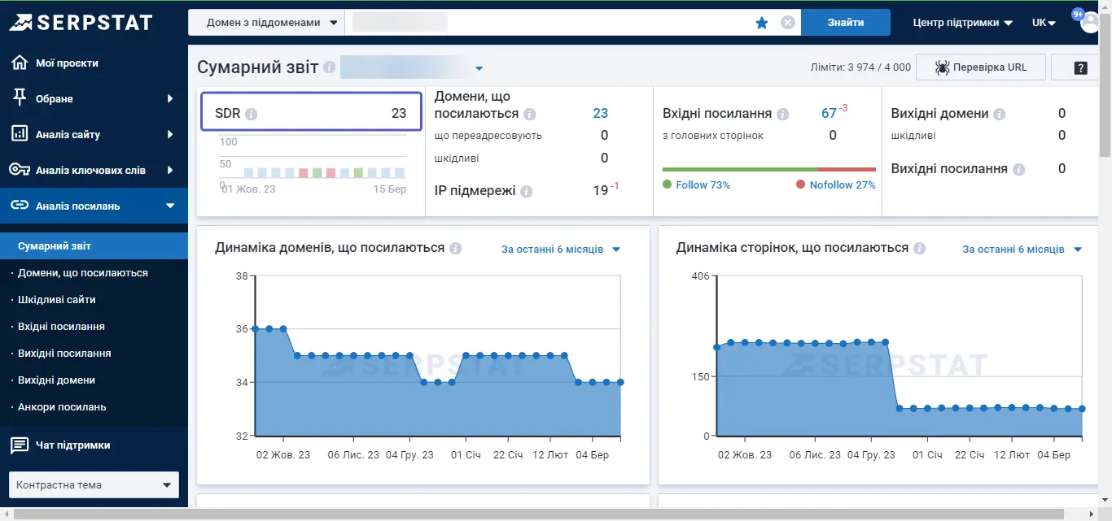The image size is (1112, 521).
Task: Open the "Контрастна тема" theme selector
Action: click(x=94, y=484)
